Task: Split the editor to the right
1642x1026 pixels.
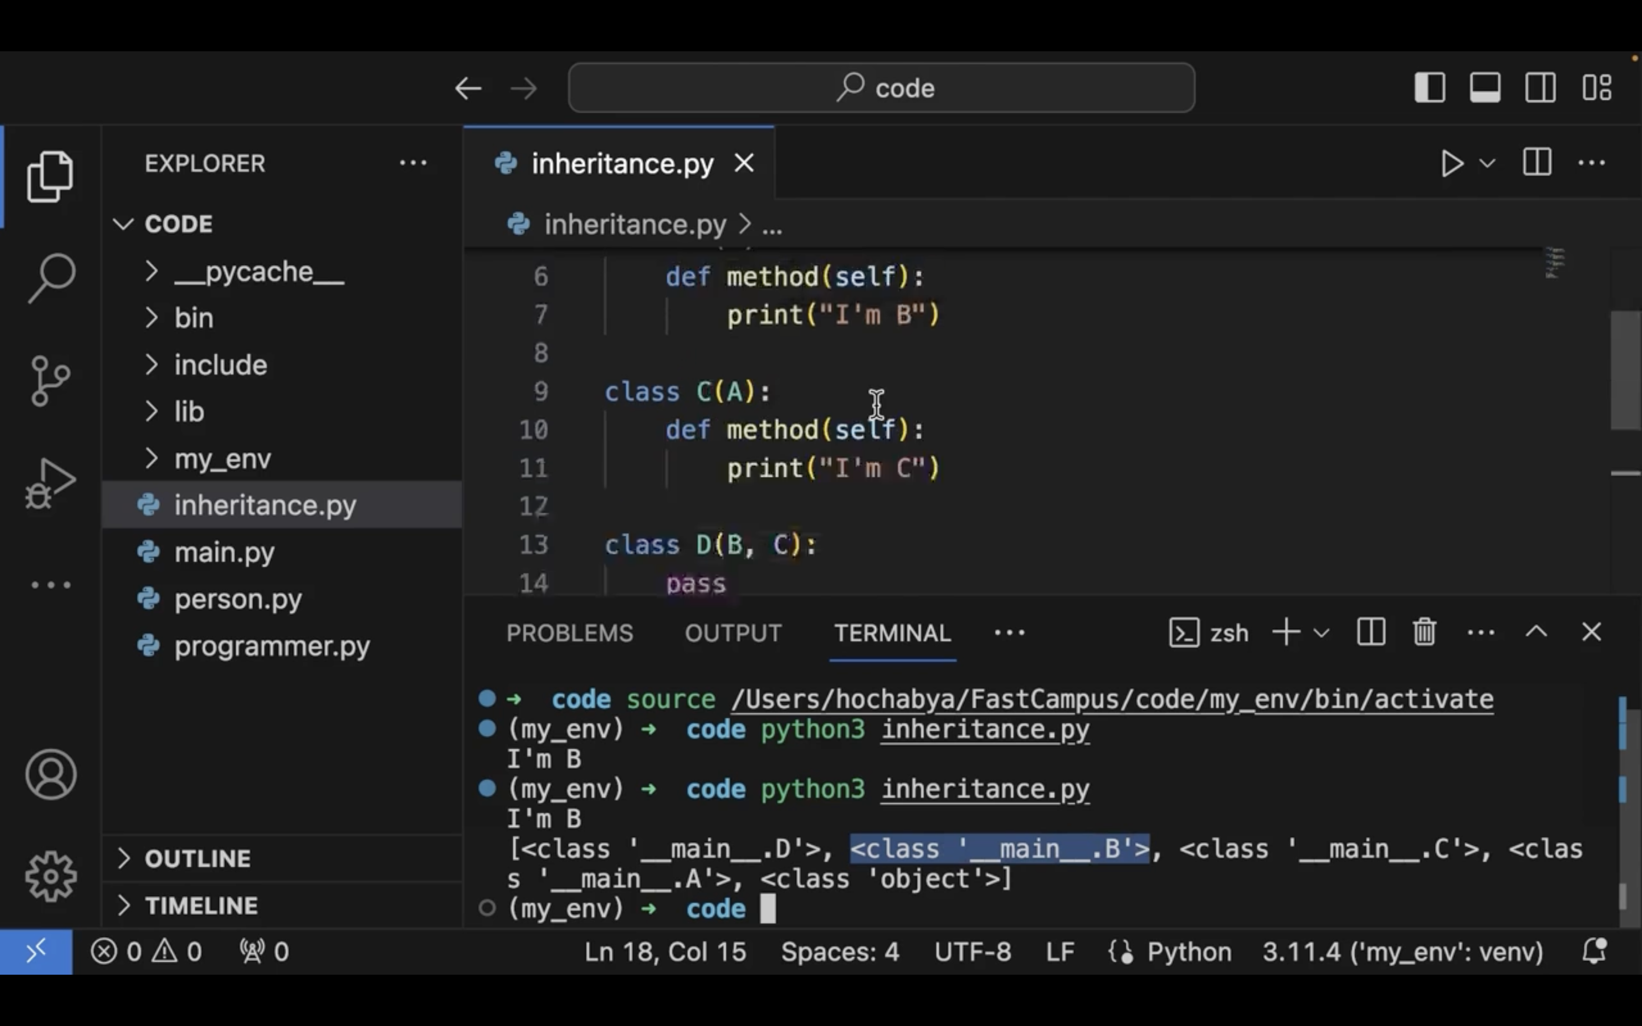Action: point(1537,163)
